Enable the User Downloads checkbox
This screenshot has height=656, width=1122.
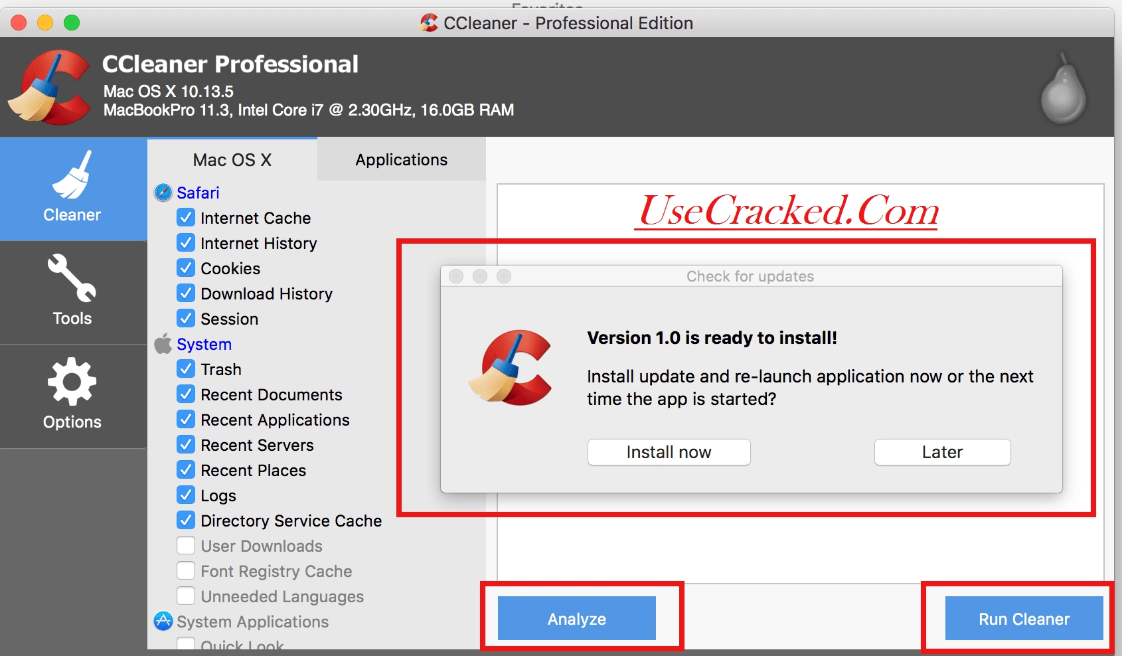click(x=186, y=545)
